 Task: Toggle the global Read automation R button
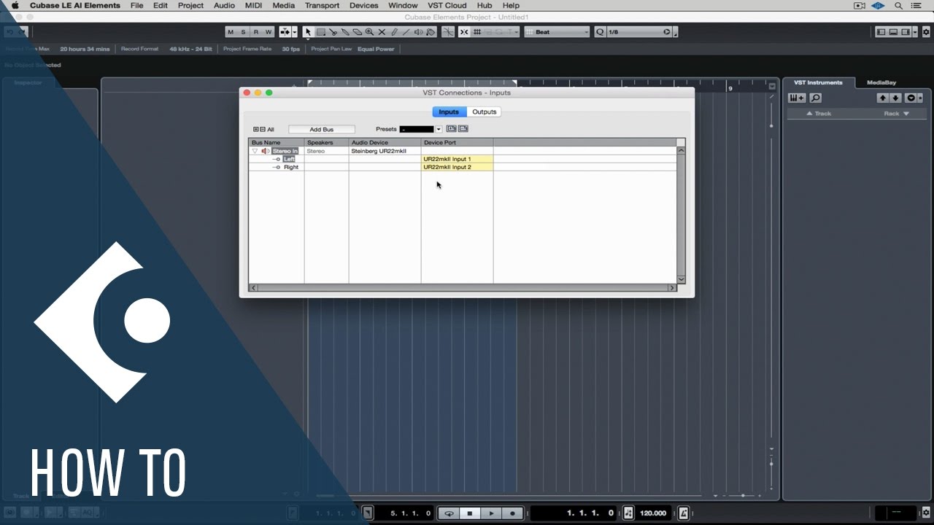pyautogui.click(x=255, y=32)
